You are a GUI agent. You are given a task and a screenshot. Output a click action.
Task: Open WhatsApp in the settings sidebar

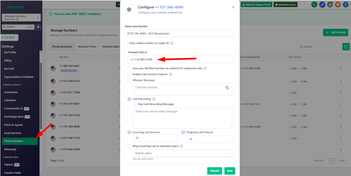coord(10,149)
